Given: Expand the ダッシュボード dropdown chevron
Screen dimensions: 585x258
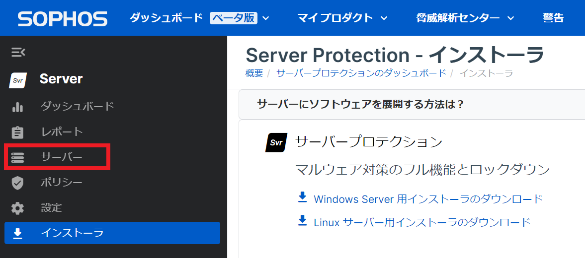Looking at the screenshot, I should pyautogui.click(x=265, y=18).
